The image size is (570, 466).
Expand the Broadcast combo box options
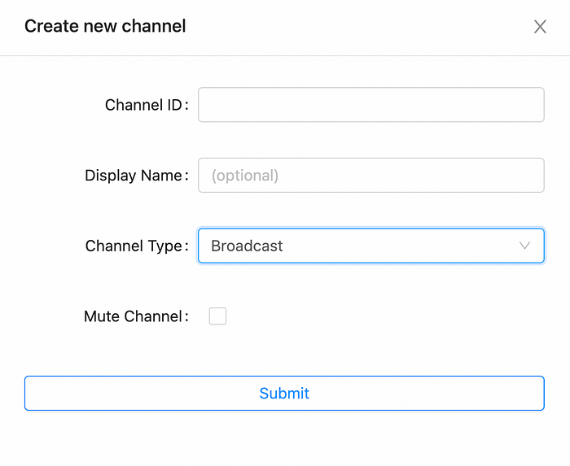point(370,246)
